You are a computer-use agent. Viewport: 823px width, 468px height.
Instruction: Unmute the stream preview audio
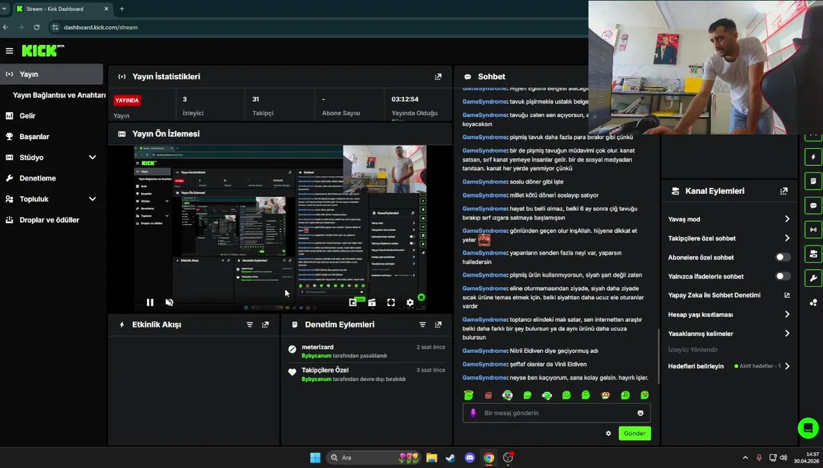(x=170, y=302)
